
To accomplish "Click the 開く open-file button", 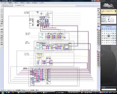I will point(99,11).
